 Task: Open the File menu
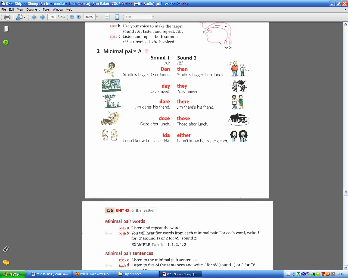pos(4,10)
